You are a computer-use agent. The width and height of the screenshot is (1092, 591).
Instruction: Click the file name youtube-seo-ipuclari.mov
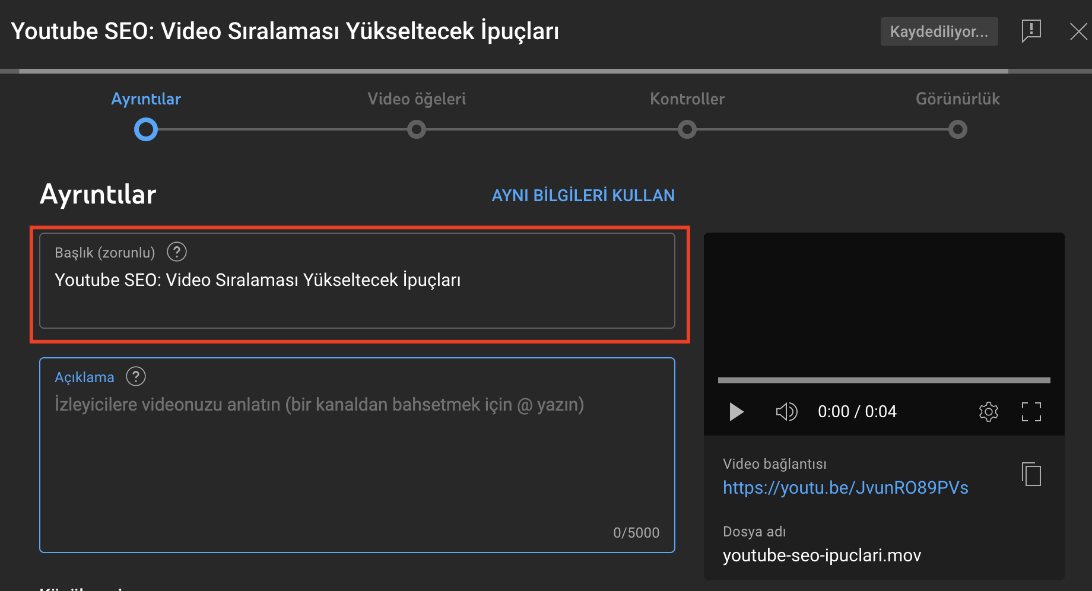pyautogui.click(x=822, y=555)
